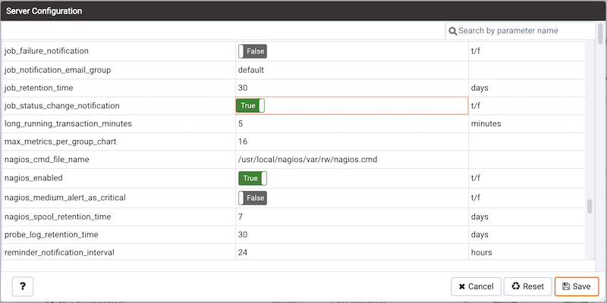Edit probe_log_retention_time value 30

[x=352, y=235]
